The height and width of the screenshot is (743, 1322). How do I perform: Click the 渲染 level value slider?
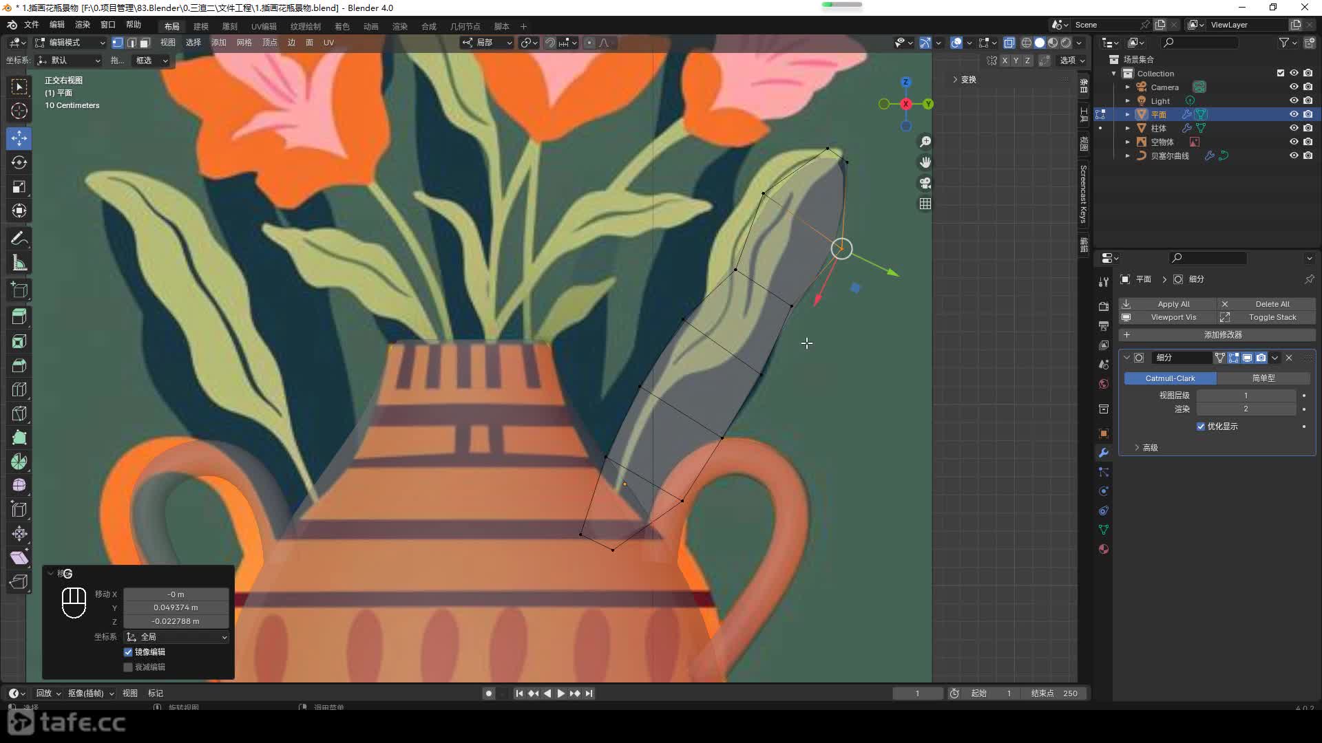click(1246, 409)
